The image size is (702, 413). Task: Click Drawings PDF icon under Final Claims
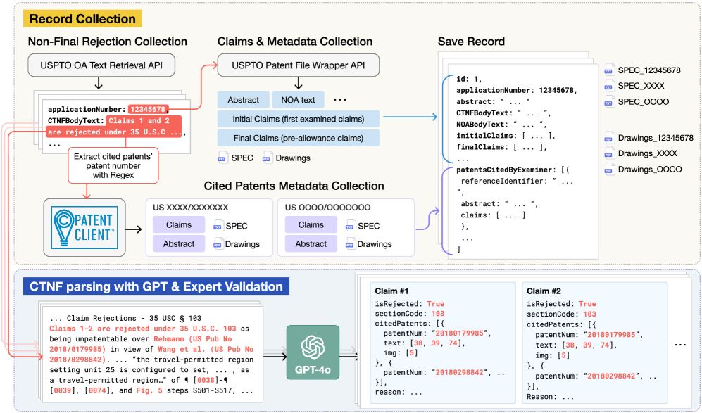click(268, 158)
